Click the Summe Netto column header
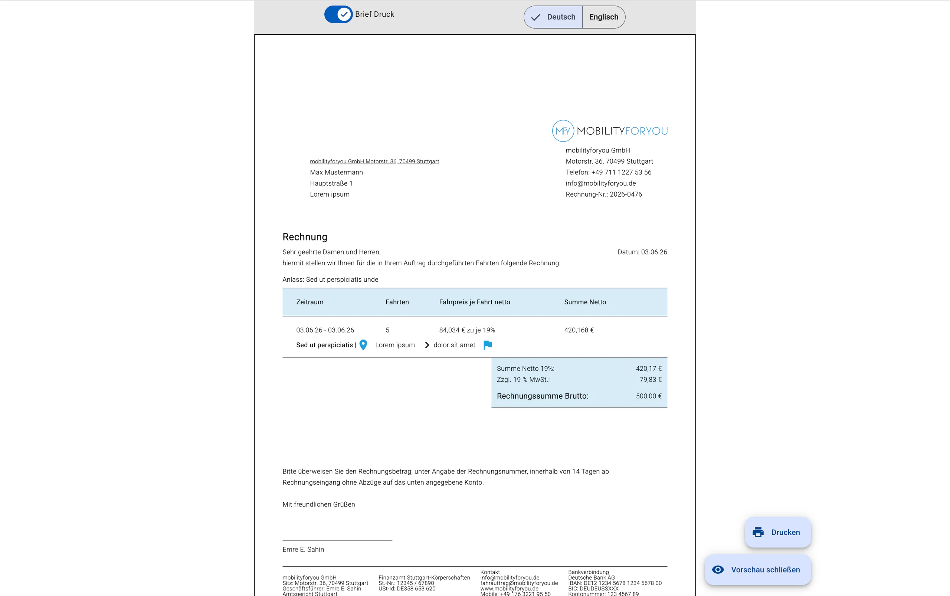 [x=585, y=302]
